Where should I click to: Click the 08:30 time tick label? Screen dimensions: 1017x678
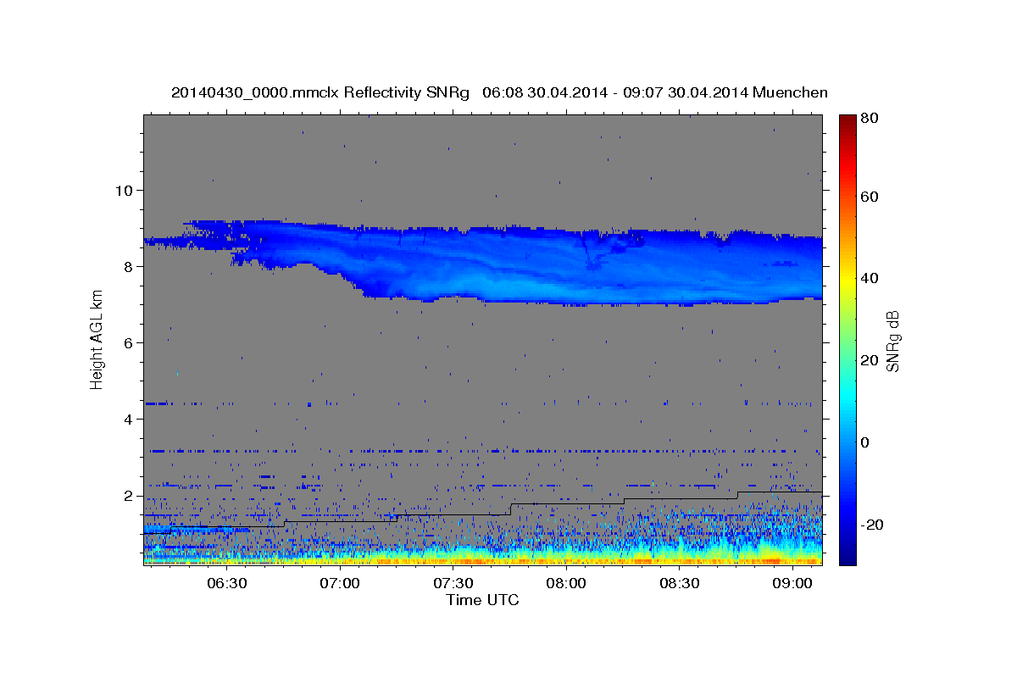click(x=680, y=584)
